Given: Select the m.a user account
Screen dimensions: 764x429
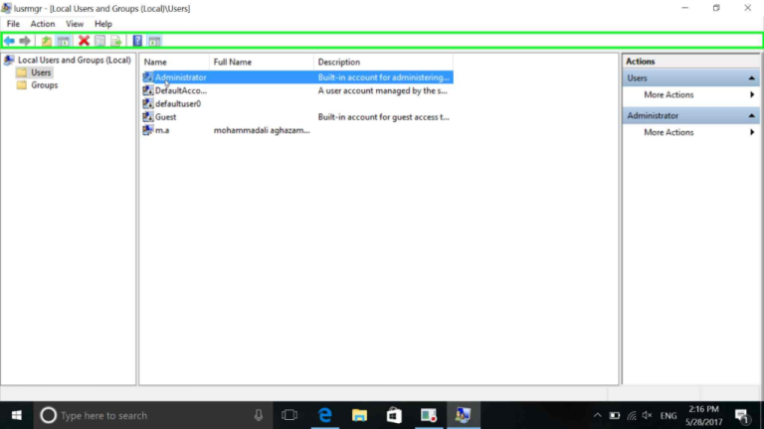Looking at the screenshot, I should [162, 130].
